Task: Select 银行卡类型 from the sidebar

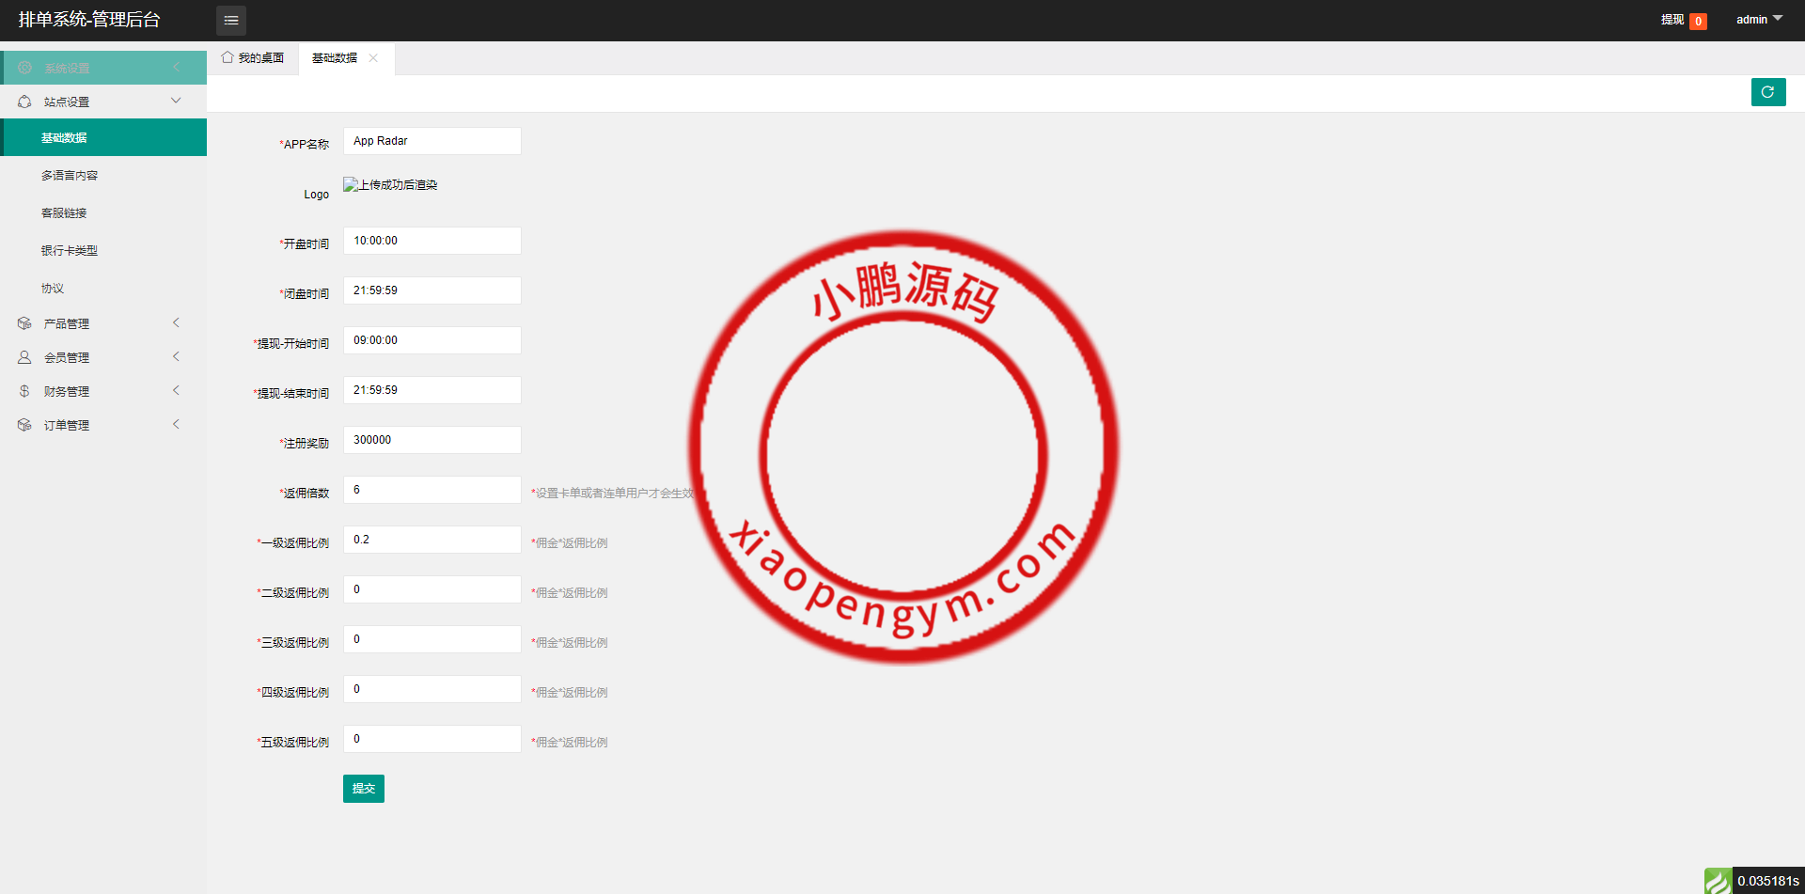Action: click(x=70, y=251)
